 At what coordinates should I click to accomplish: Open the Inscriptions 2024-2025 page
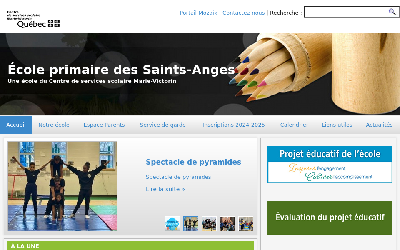click(x=234, y=125)
